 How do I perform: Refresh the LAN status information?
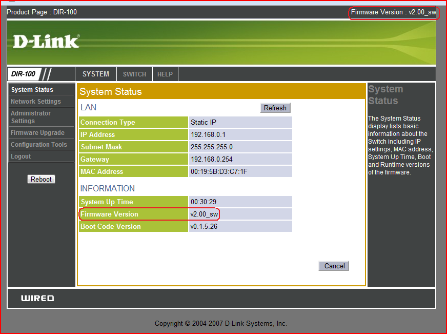(x=275, y=108)
